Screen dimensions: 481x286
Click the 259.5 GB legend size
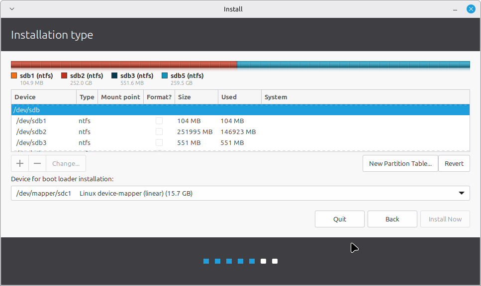[x=182, y=83]
